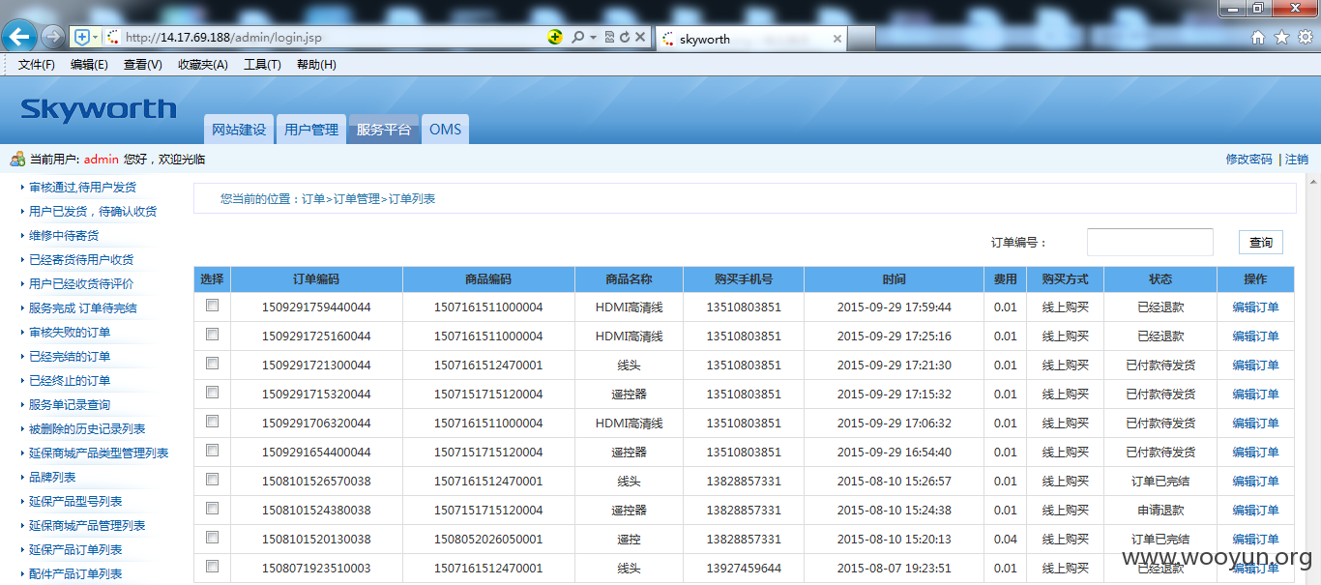This screenshot has height=585, width=1321.
Task: Open the browser Tools gear icon
Action: [1306, 37]
